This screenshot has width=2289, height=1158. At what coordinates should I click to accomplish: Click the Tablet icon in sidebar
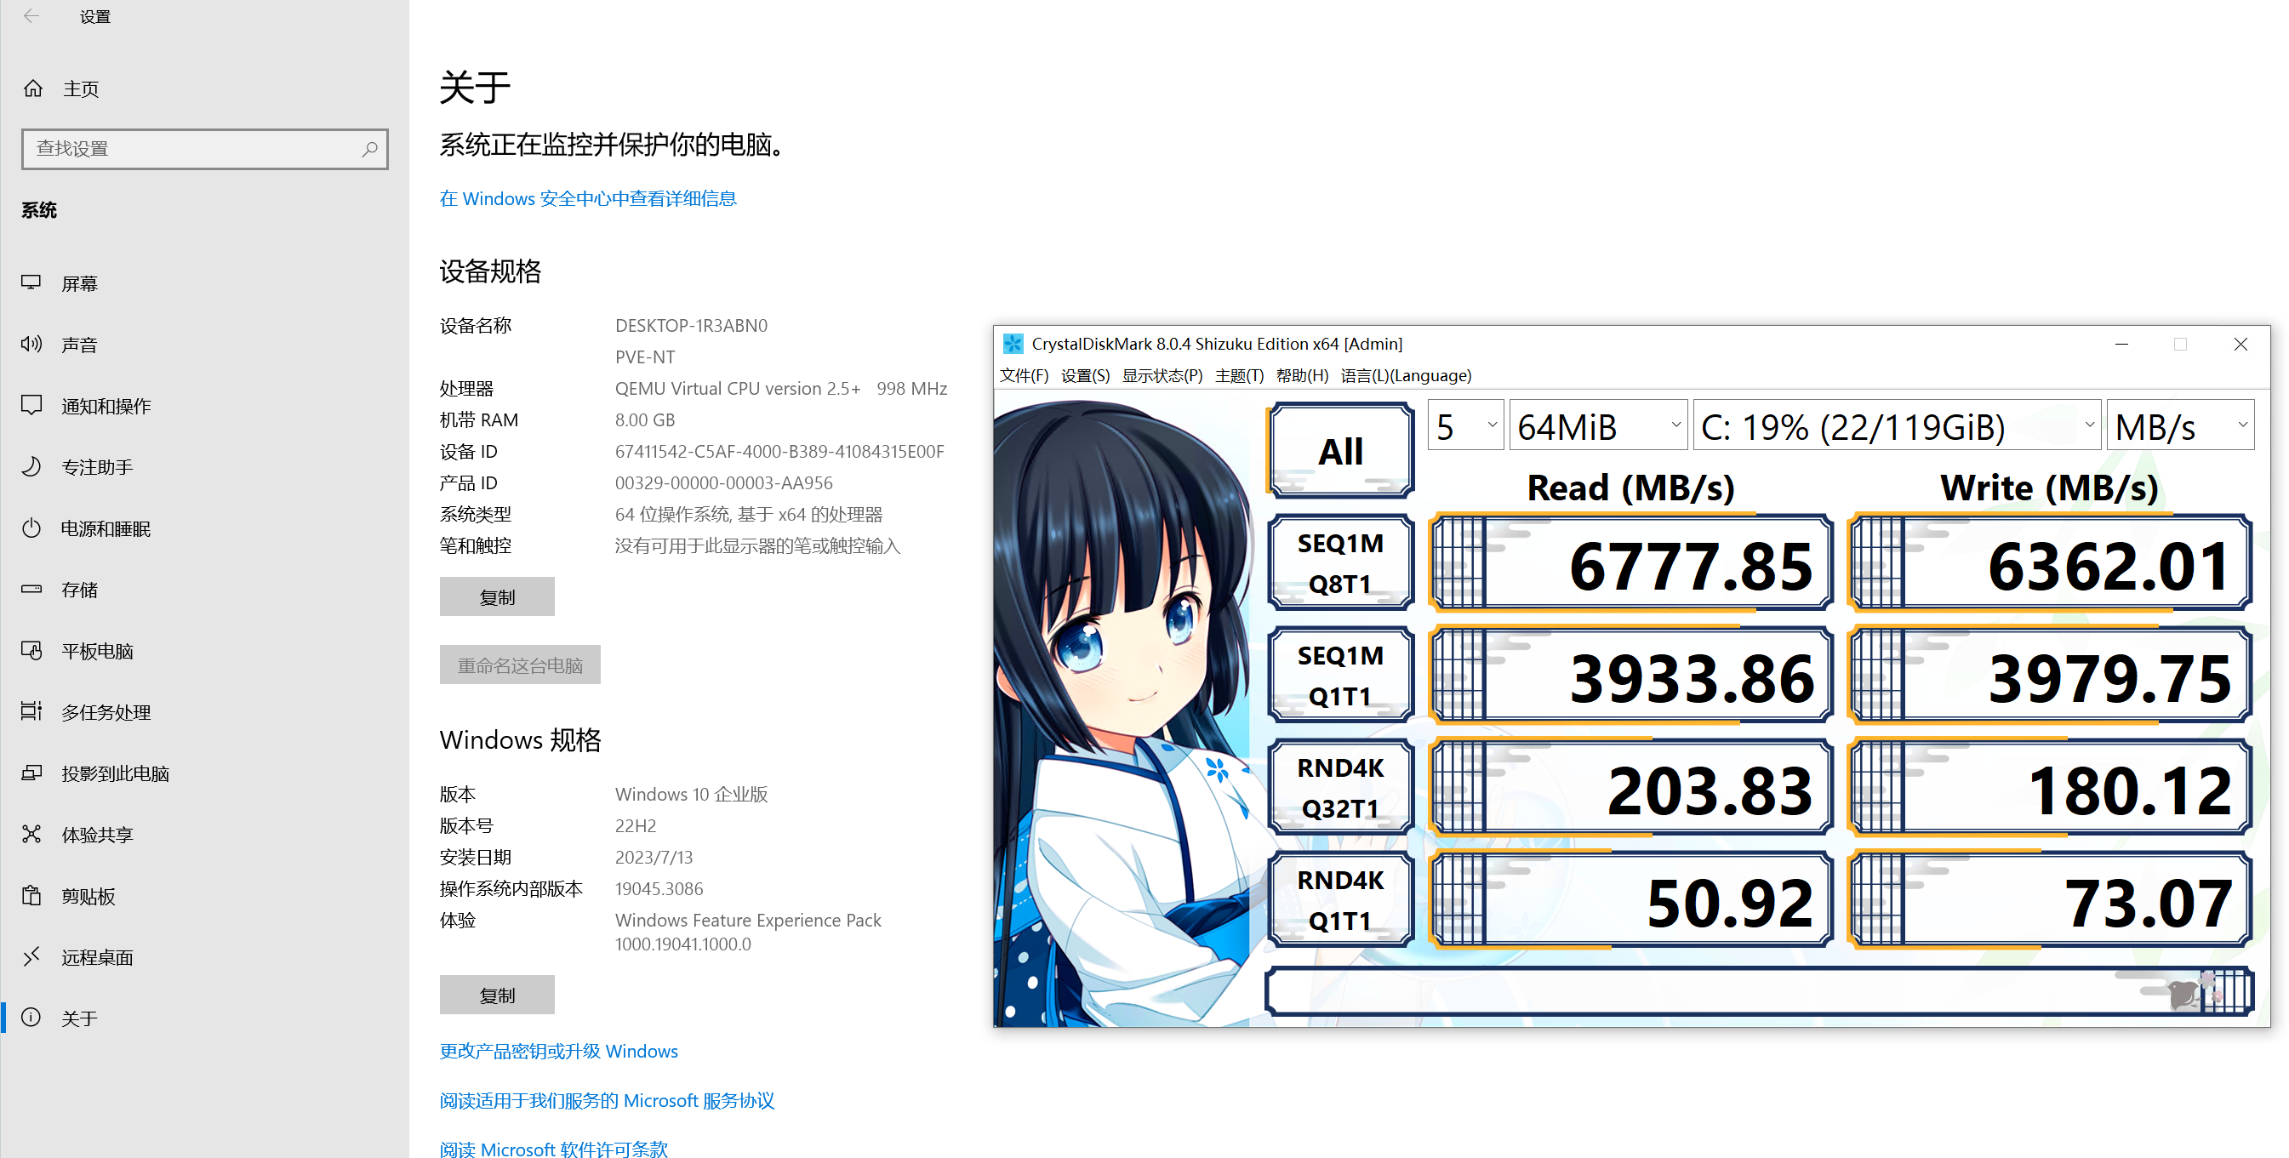pyautogui.click(x=31, y=651)
